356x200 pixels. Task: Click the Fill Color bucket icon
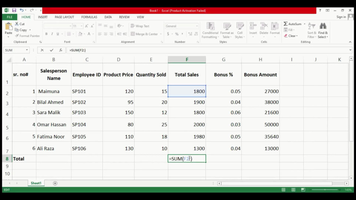[x=80, y=34]
